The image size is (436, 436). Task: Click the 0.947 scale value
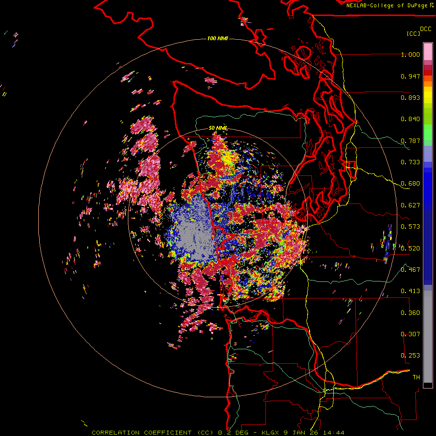[x=410, y=76]
